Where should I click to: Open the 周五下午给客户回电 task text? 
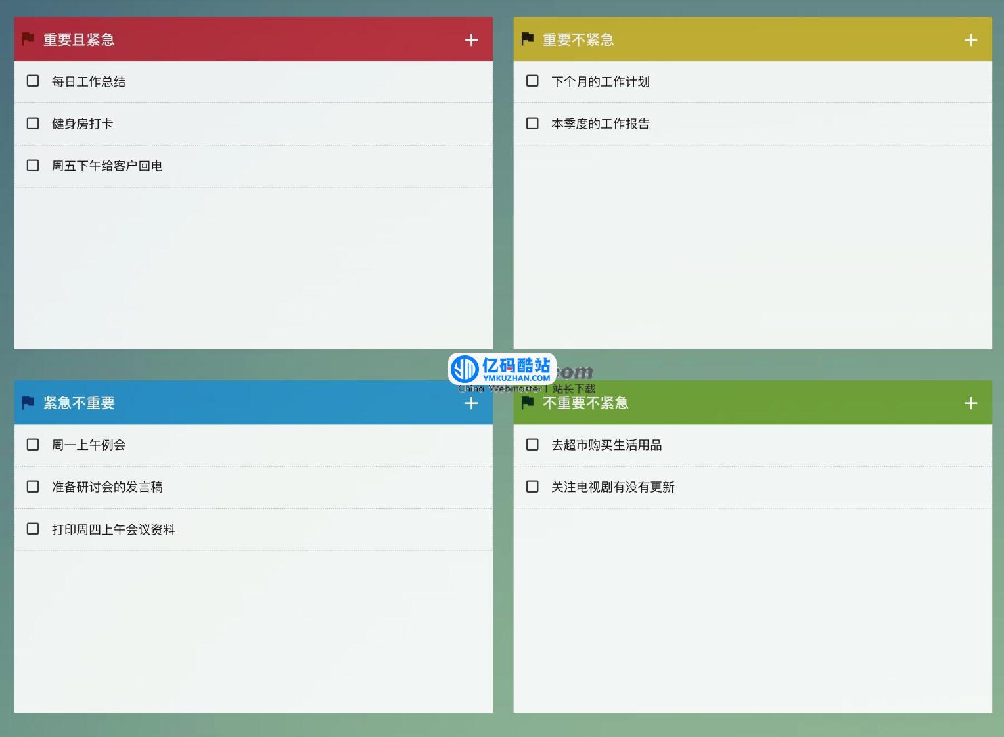tap(107, 166)
